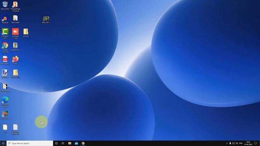Select the folder icon in bottom desktop row
Image resolution: width=260 pixels, height=146 pixels.
5,129
